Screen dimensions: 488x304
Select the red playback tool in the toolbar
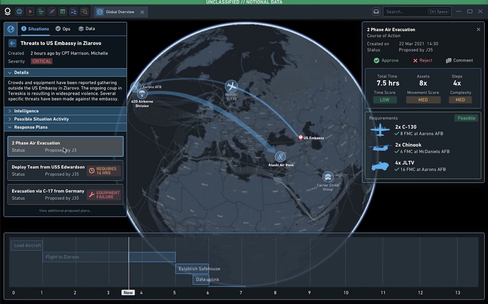(30, 12)
